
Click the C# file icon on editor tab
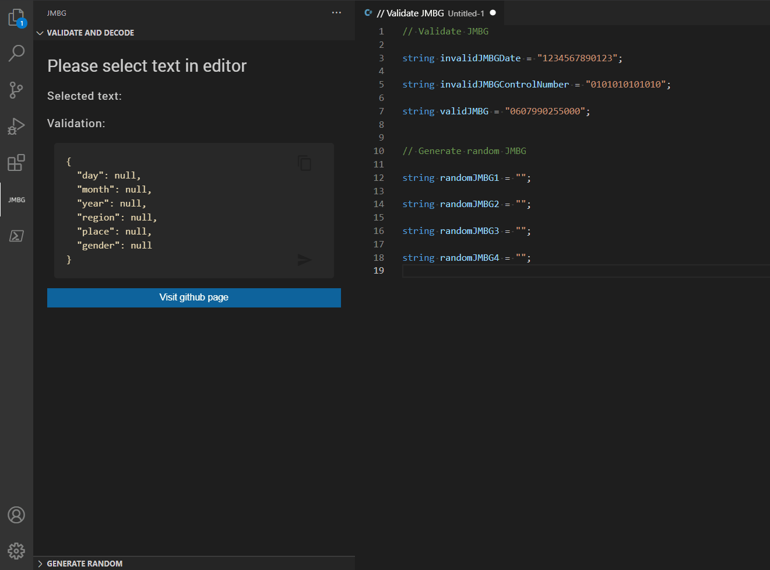(368, 13)
